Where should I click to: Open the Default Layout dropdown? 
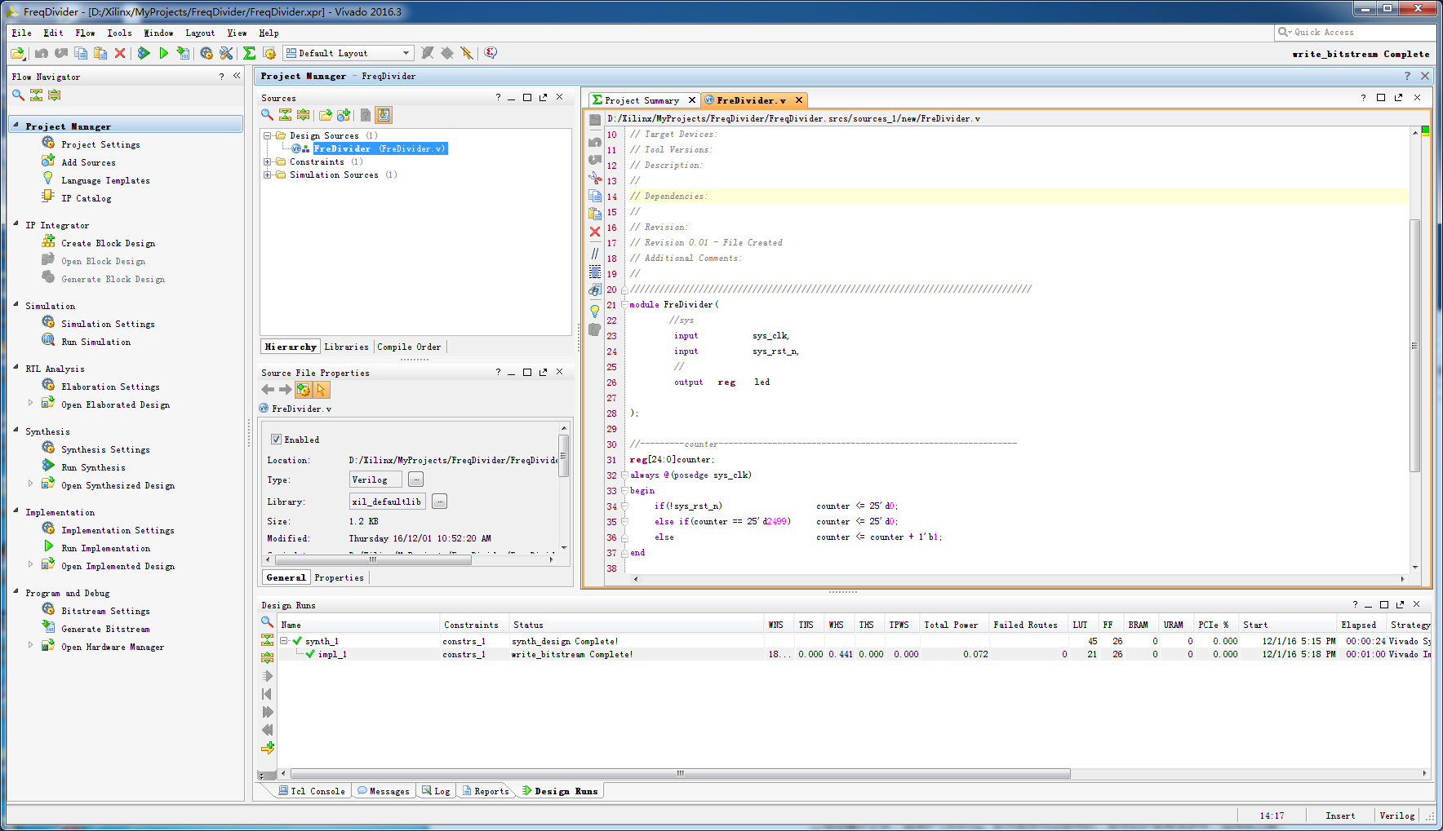point(349,53)
